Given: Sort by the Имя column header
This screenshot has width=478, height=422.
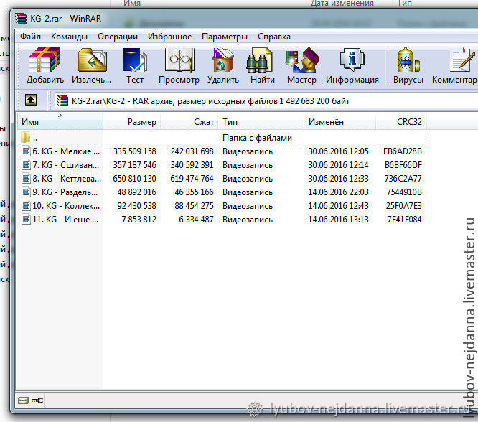Looking at the screenshot, I should click(60, 122).
